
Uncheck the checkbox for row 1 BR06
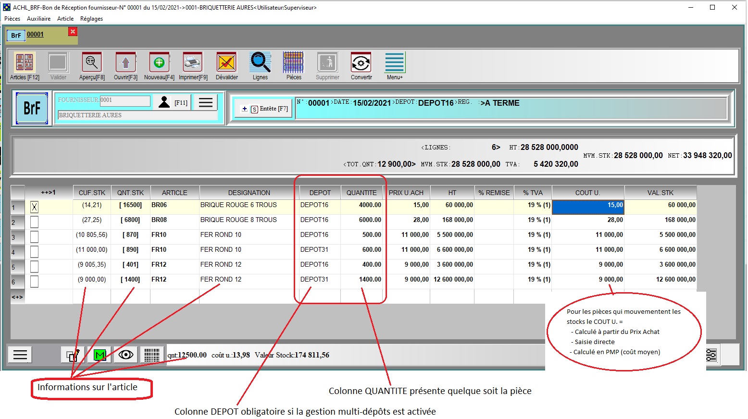click(34, 207)
